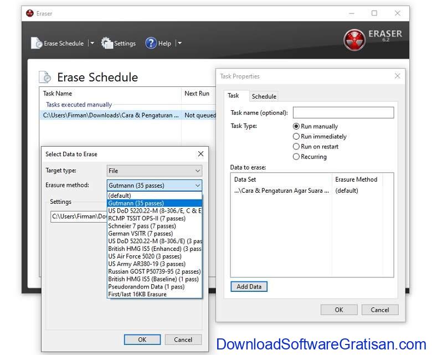Click the (default) erasure method cell
432x355 pixels.
click(347, 191)
